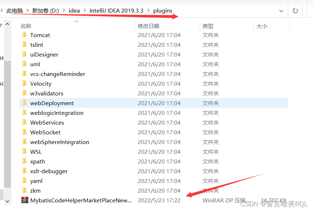Select the xpath folder name
Viewport: 313px width, 211px height.
[37, 161]
